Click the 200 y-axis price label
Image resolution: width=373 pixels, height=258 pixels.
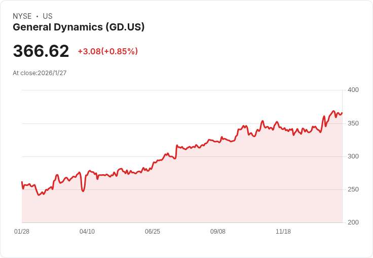tap(353, 222)
